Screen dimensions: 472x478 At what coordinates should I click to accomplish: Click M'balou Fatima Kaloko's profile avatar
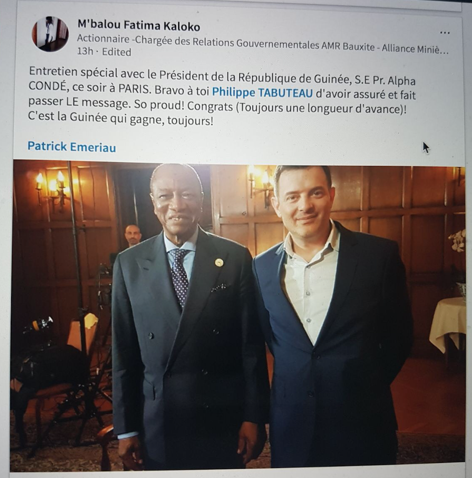coord(50,34)
